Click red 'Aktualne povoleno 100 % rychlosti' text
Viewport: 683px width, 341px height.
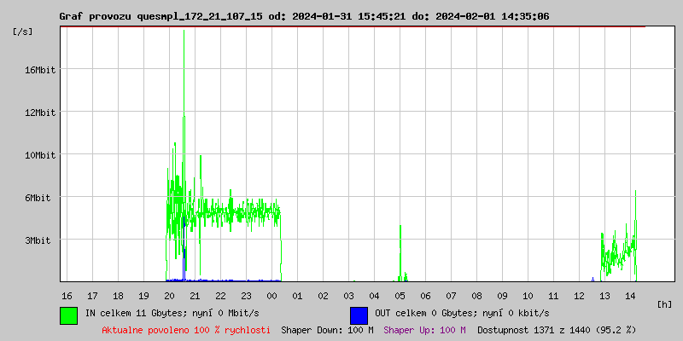point(186,329)
